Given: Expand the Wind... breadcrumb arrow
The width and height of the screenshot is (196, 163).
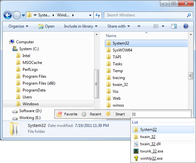Looking at the screenshot, I should coord(73,15).
